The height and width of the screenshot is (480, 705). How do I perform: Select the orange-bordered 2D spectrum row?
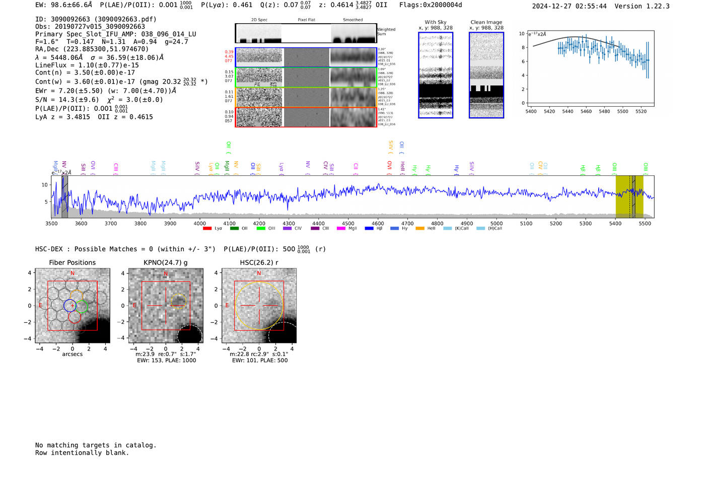pos(306,97)
